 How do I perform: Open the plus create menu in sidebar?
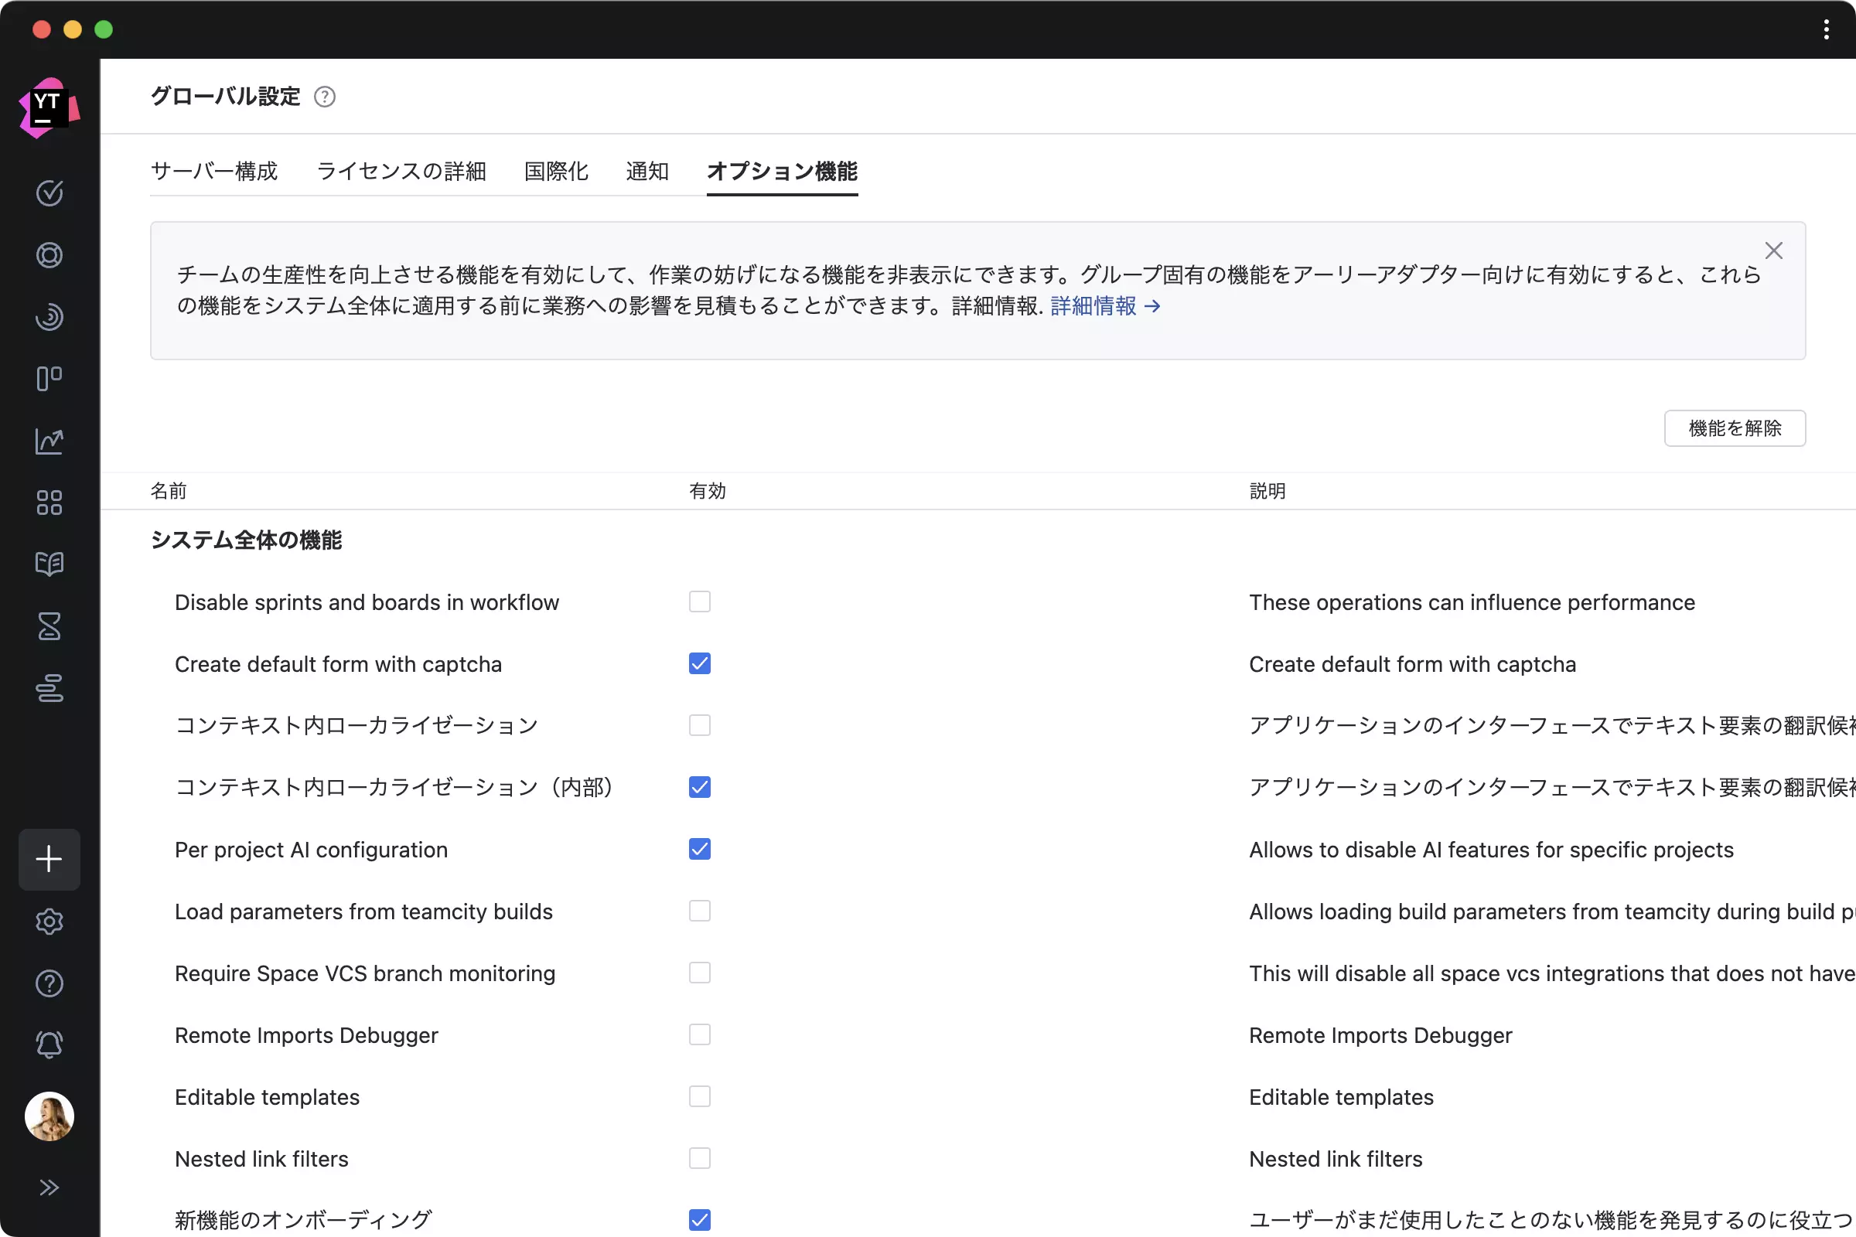coord(49,859)
